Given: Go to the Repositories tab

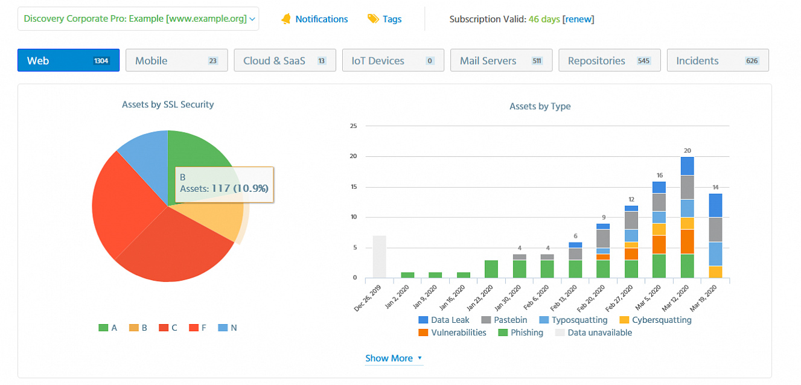Looking at the screenshot, I should click(x=609, y=60).
